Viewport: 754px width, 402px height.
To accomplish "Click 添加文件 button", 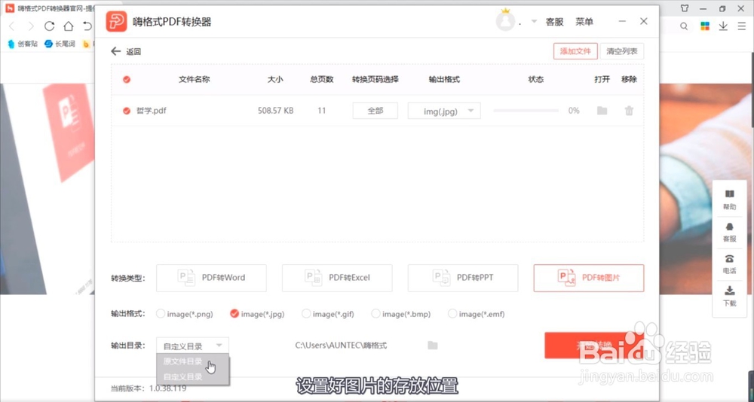I will point(575,51).
